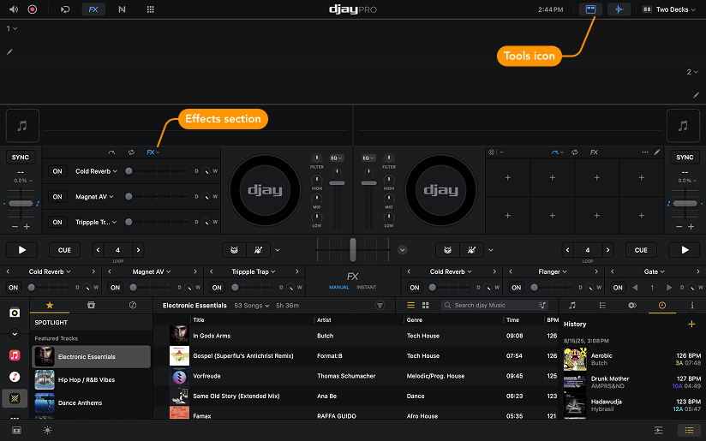The width and height of the screenshot is (706, 441).
Task: Switch library to grid view icon
Action: [x=426, y=305]
